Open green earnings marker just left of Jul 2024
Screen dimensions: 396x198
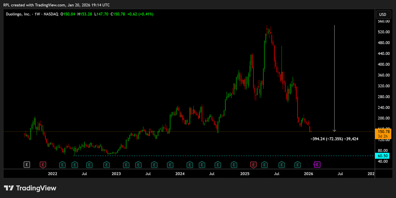tap(202, 164)
